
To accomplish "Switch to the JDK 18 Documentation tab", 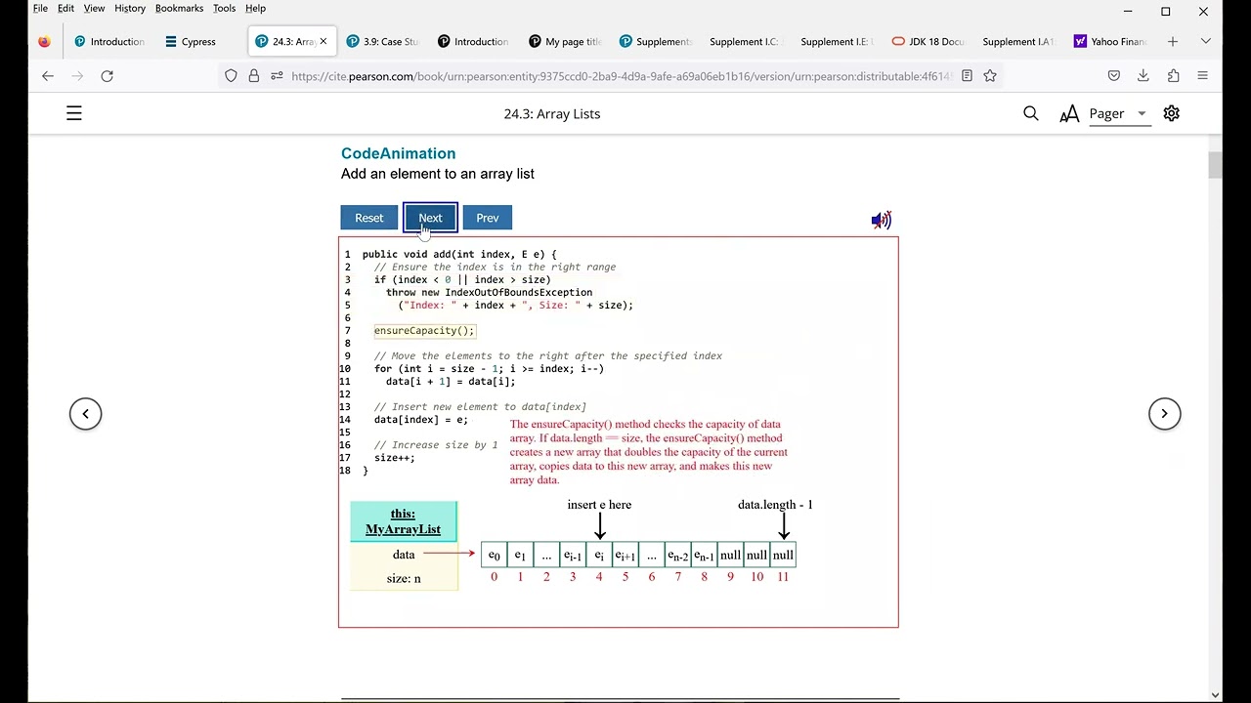I will pos(927,42).
